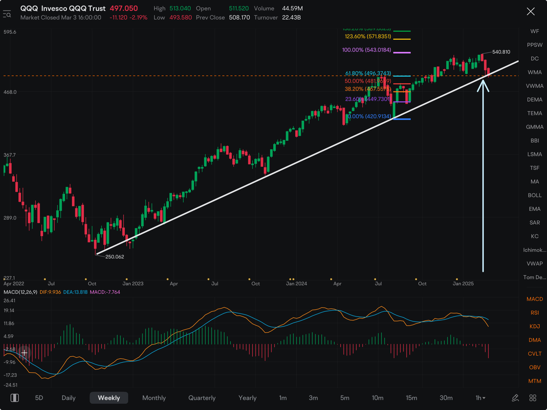Screen dimensions: 547x410
Task: Toggle the DC overlay indicator
Action: click(535, 59)
